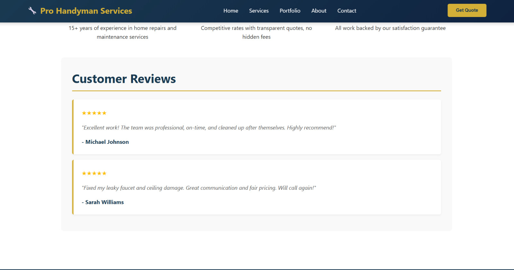Viewport: 514px width, 270px height.
Task: Click the Get Quote button
Action: (467, 10)
